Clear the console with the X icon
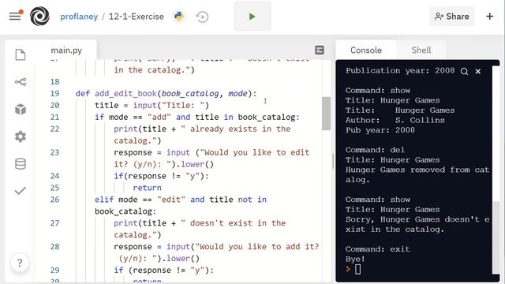Image resolution: width=505 pixels, height=284 pixels. [478, 72]
